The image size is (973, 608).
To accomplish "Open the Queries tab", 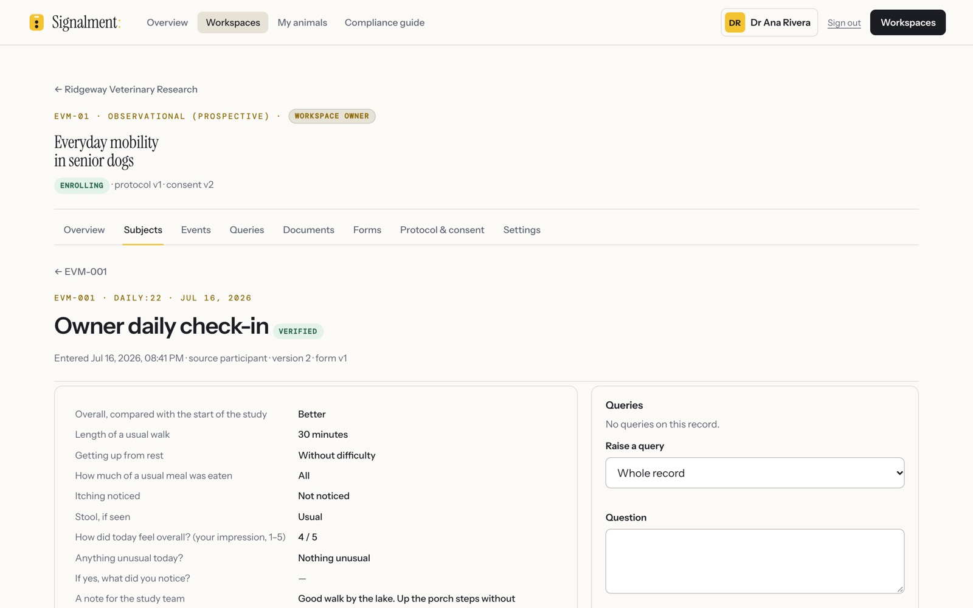I will click(x=247, y=230).
